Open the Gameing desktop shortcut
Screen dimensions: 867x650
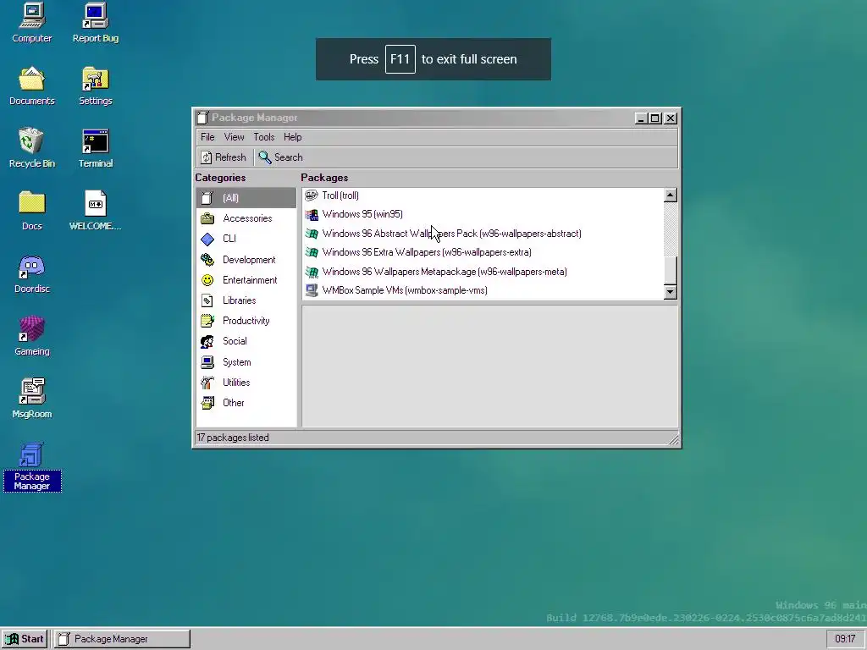[31, 336]
